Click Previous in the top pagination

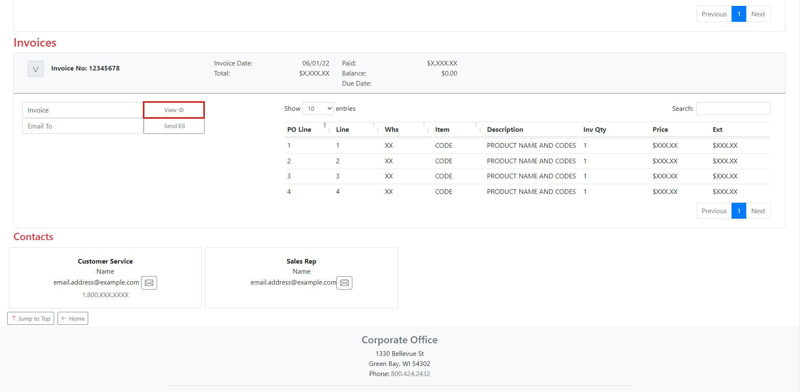click(713, 13)
